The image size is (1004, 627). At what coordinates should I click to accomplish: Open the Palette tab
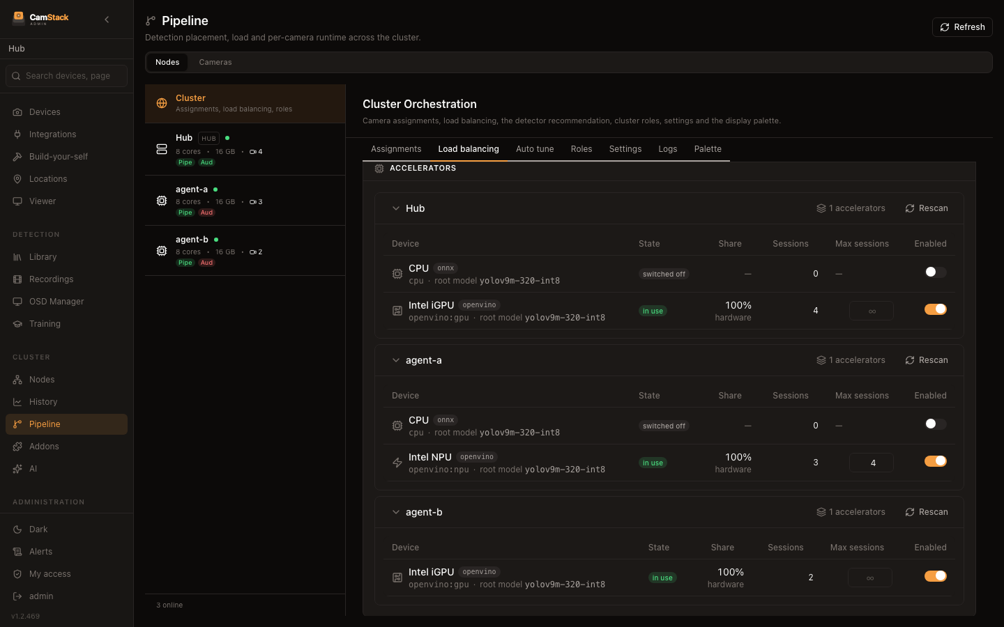coord(708,149)
